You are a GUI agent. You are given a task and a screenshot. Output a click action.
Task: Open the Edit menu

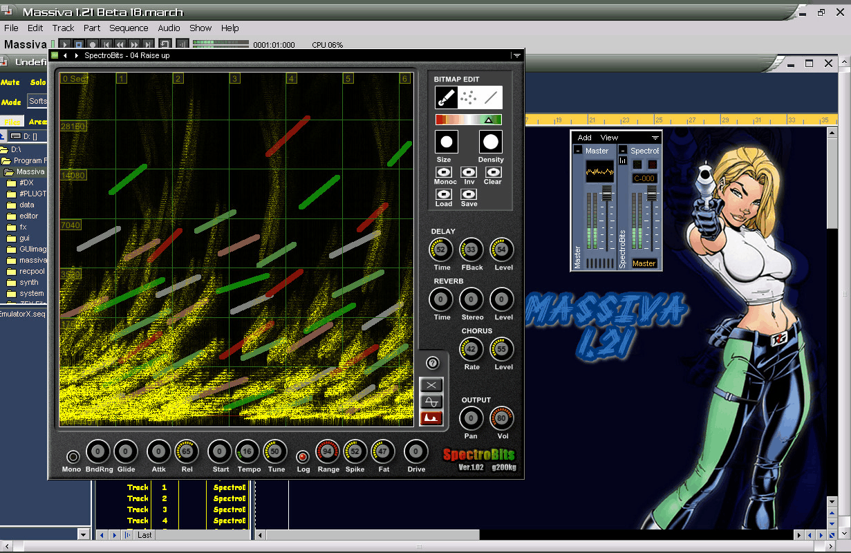[x=35, y=28]
